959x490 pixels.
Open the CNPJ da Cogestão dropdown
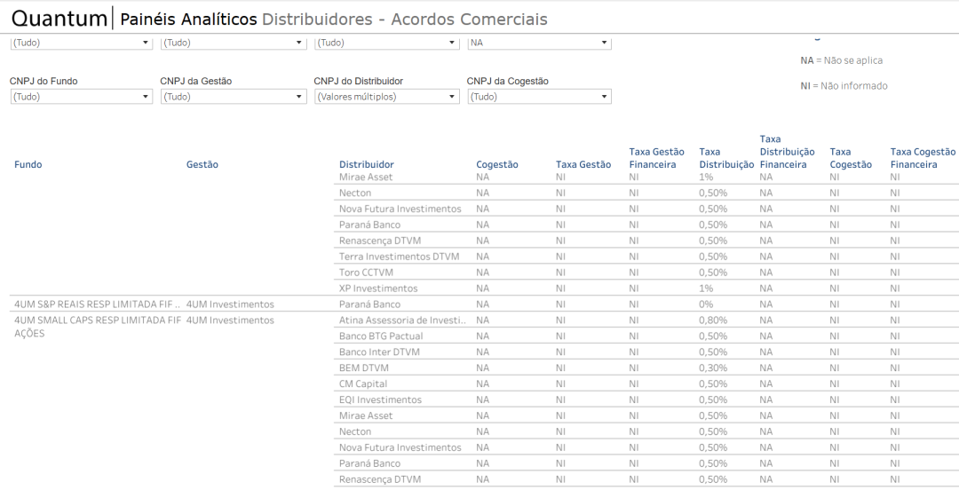point(540,97)
